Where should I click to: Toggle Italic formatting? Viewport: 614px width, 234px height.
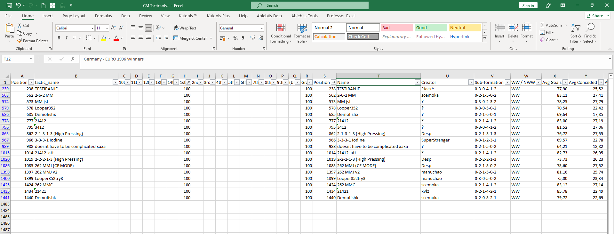67,38
